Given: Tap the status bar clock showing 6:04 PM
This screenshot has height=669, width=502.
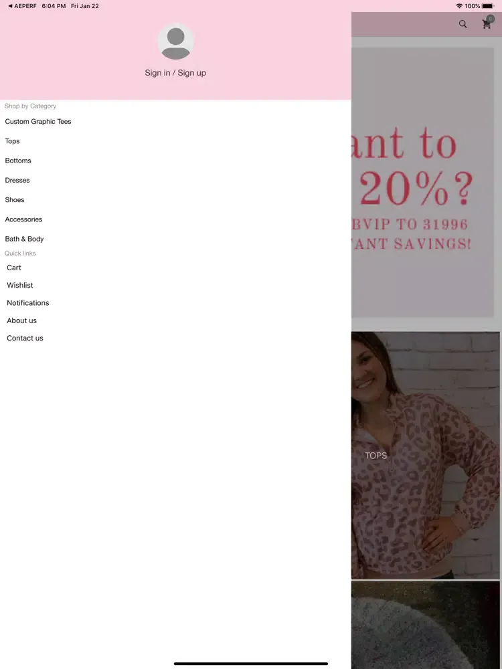Looking at the screenshot, I should (x=54, y=6).
